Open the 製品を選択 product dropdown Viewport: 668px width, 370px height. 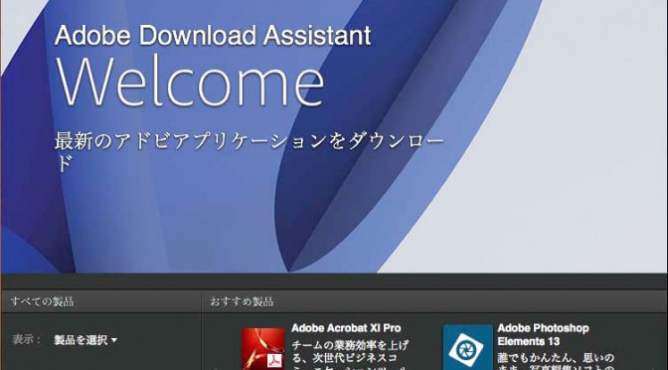(85, 340)
